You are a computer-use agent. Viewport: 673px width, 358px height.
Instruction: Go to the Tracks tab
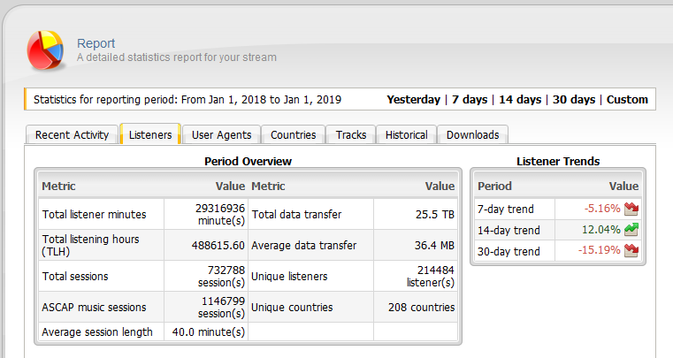[351, 134]
